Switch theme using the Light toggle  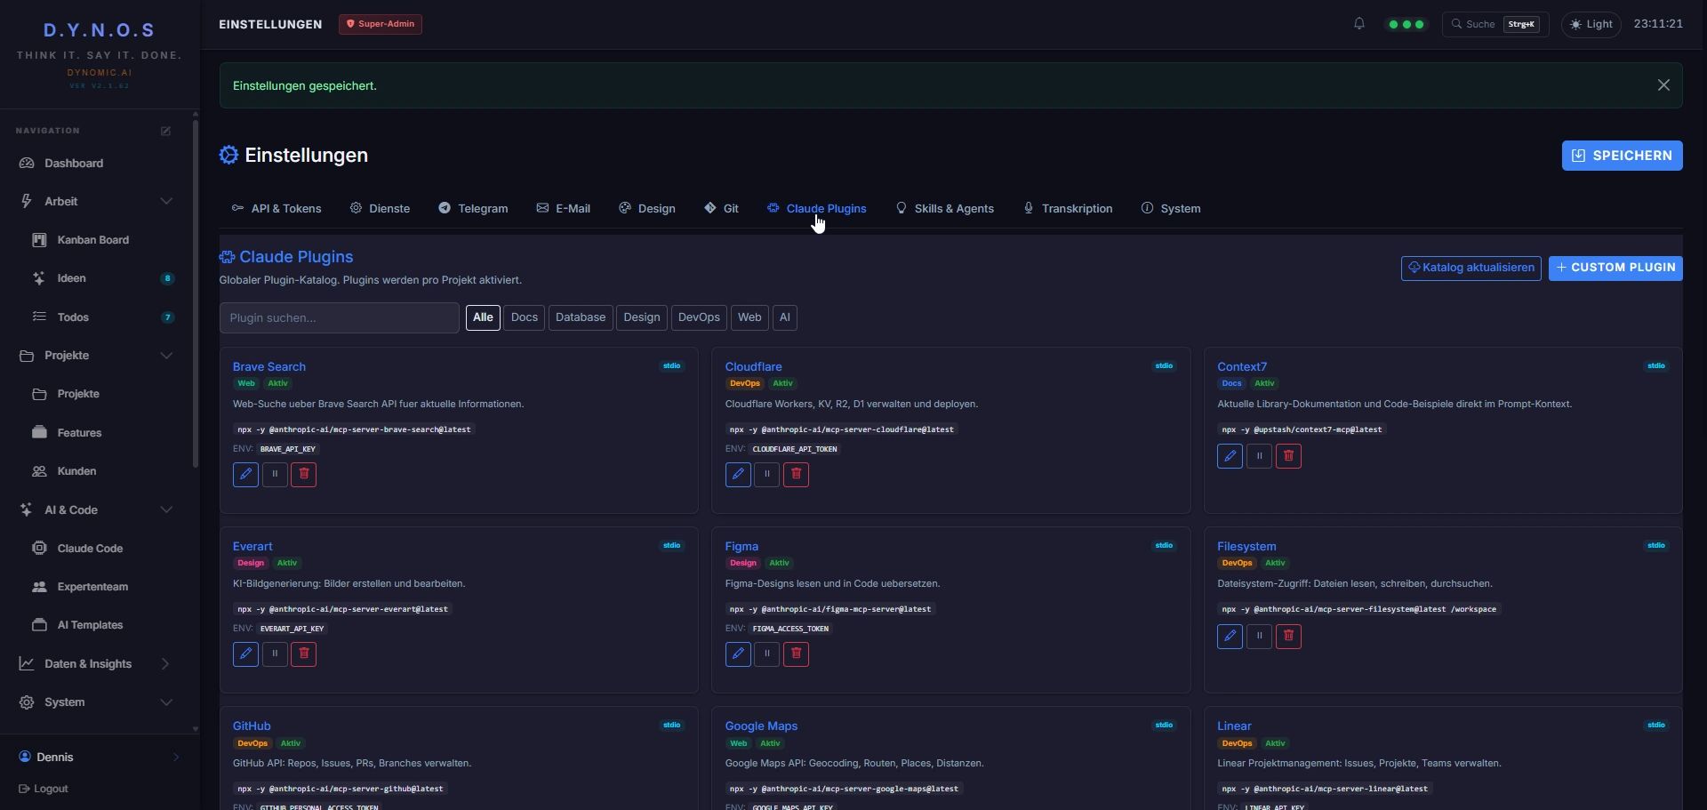click(1591, 24)
